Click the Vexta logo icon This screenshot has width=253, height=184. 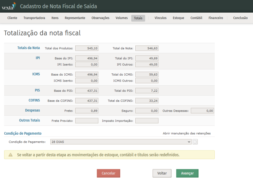click(x=9, y=6)
